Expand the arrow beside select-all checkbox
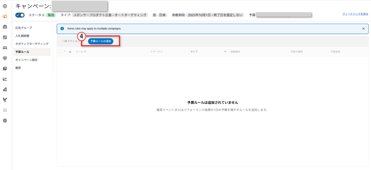This screenshot has width=371, height=170. point(65,51)
